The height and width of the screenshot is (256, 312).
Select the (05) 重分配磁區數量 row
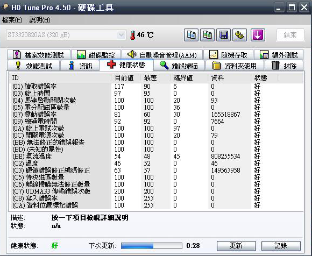[x=156, y=108]
